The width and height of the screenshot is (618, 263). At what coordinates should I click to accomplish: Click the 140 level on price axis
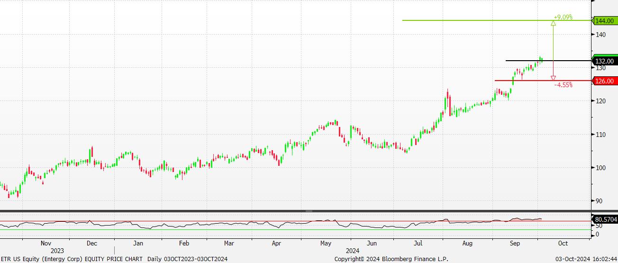pos(601,35)
